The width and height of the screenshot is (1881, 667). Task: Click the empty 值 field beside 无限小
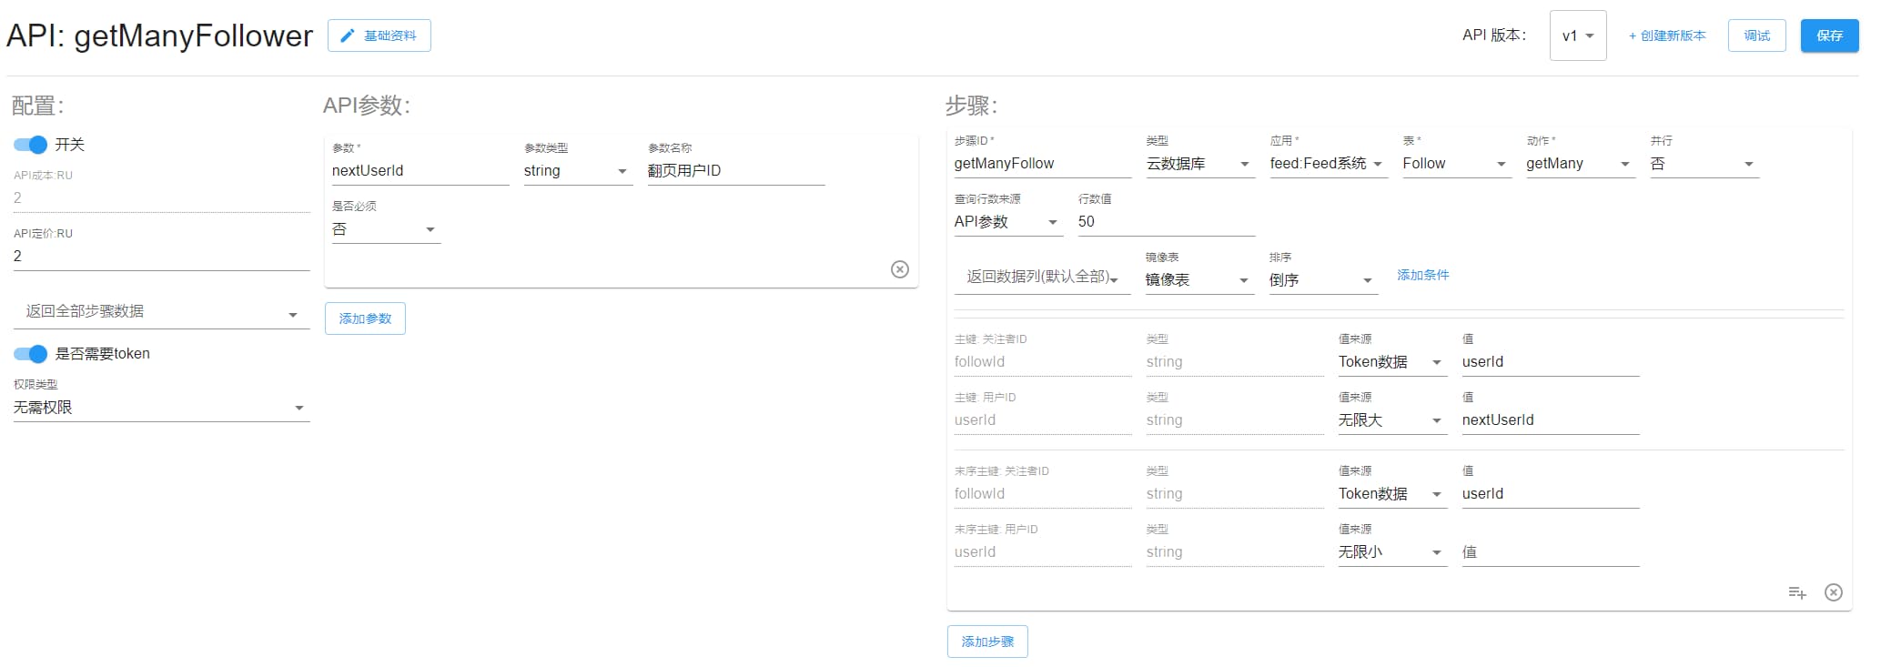tap(1551, 552)
